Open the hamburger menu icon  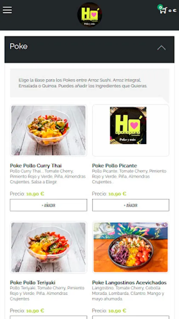coord(7,10)
